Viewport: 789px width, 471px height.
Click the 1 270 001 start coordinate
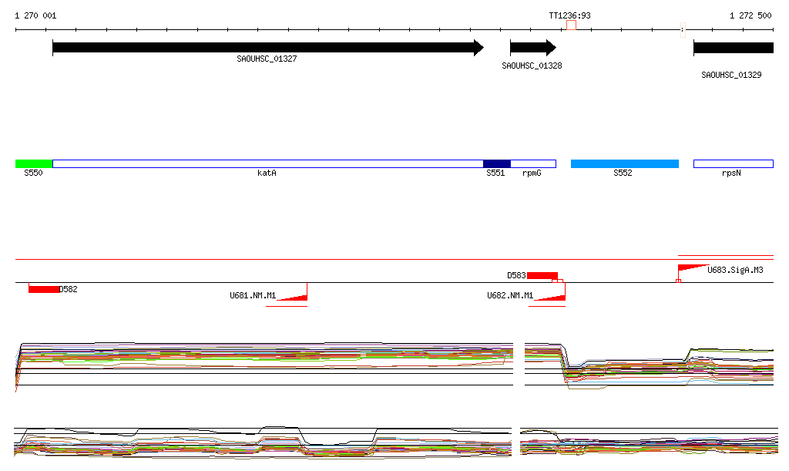35,15
